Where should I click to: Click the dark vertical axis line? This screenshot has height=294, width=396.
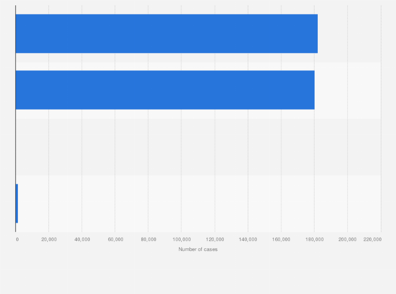point(16,119)
